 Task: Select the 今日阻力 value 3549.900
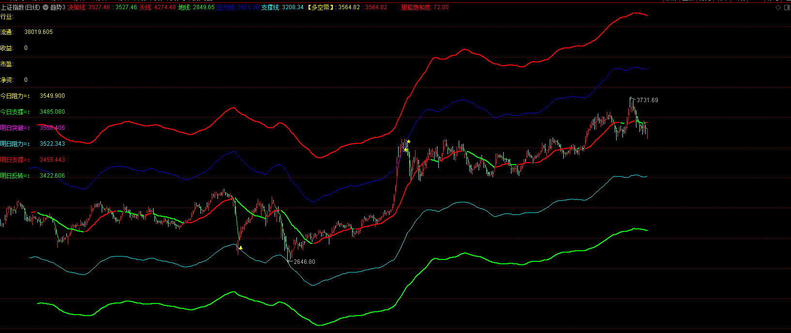[x=52, y=96]
